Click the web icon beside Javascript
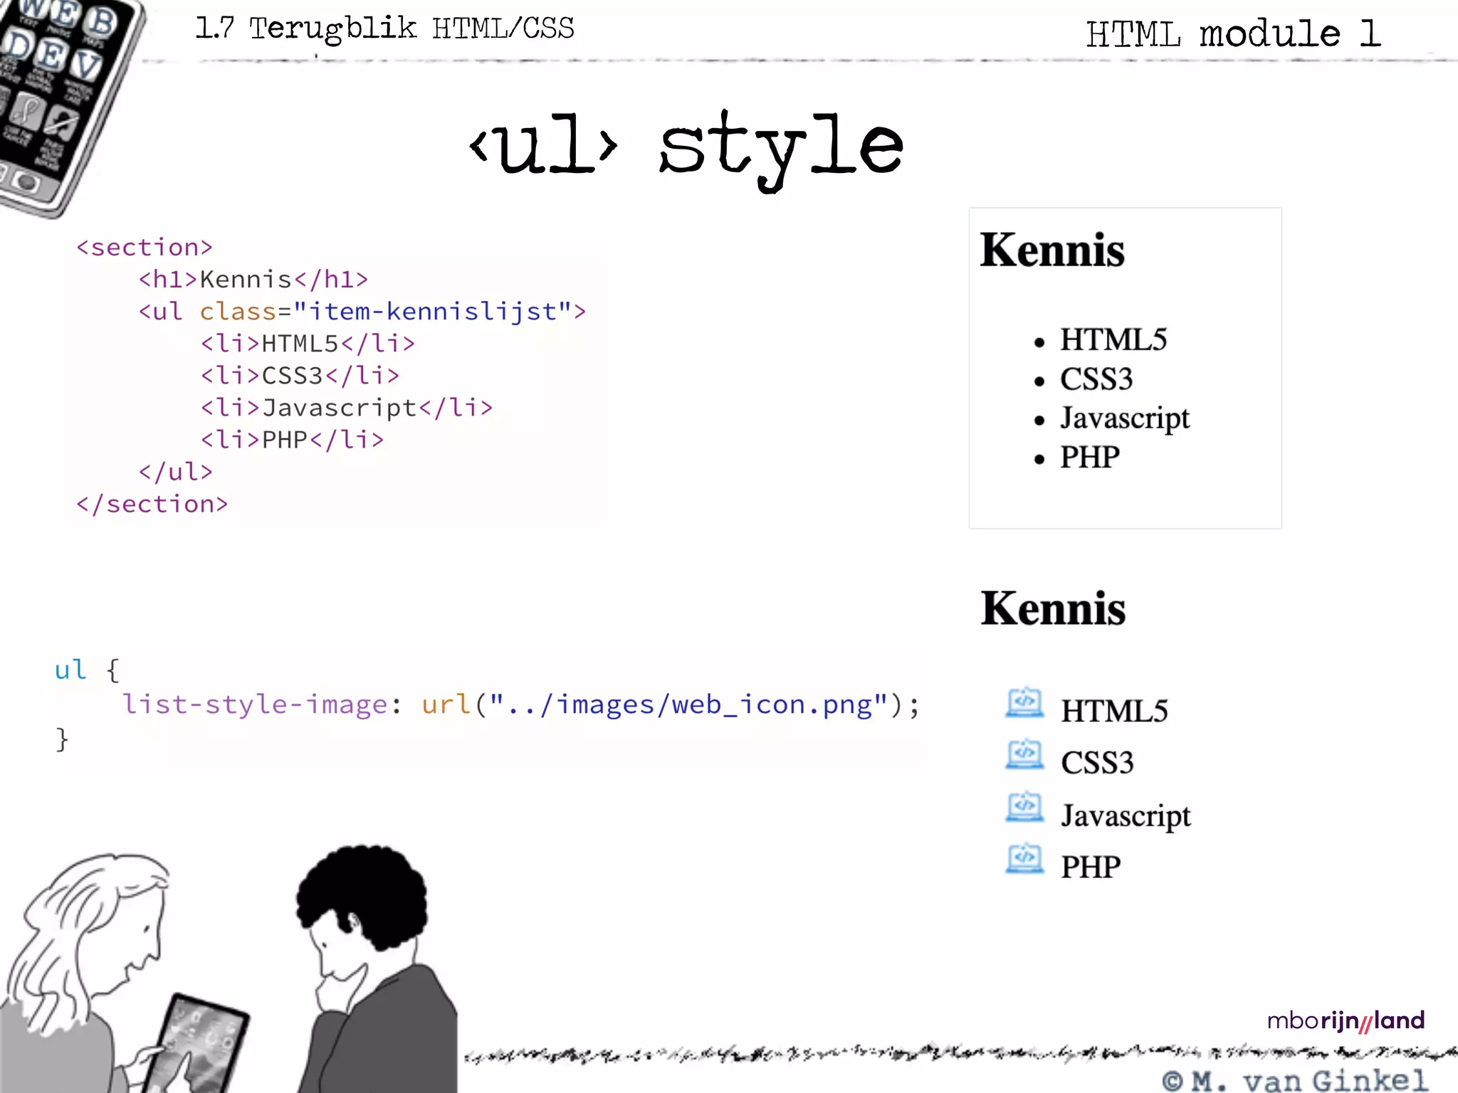The height and width of the screenshot is (1093, 1458). 1024,806
